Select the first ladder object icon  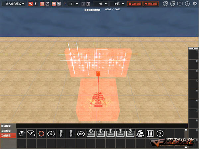pos(61,133)
